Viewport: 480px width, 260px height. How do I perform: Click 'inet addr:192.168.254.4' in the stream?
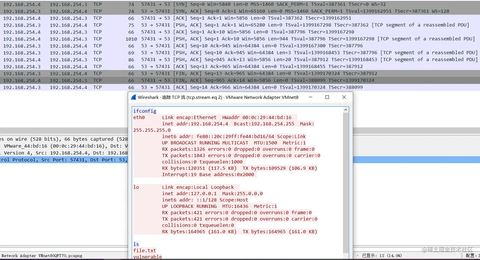[x=195, y=124]
